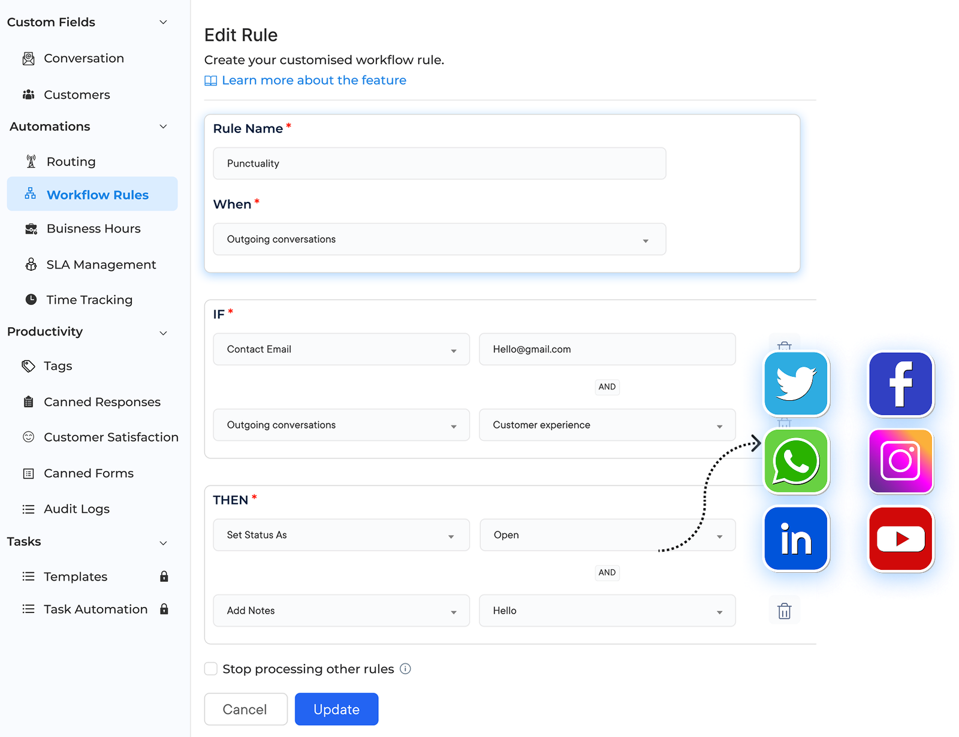The width and height of the screenshot is (959, 737).
Task: Click the lock icon beside Task Automation
Action: 164,609
